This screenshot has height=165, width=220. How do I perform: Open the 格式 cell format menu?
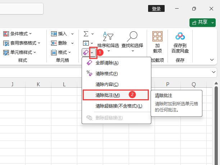click(61, 52)
